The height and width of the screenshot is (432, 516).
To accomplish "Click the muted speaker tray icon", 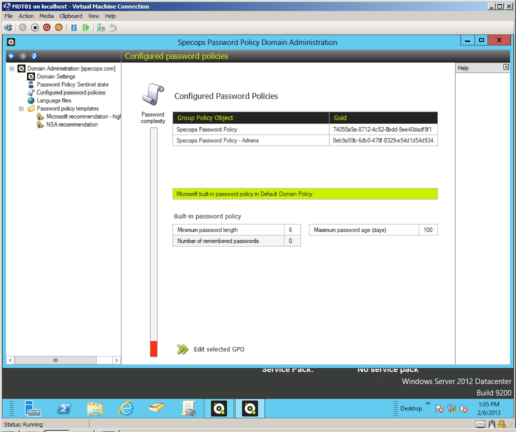I will click(464, 409).
